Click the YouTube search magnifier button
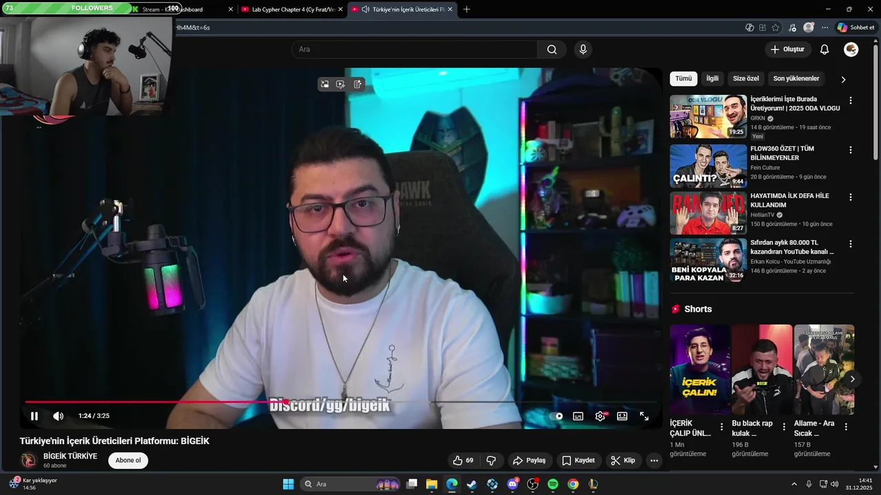 [552, 49]
